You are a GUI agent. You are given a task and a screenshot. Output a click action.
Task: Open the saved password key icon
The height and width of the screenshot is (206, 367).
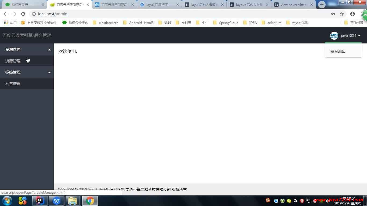coord(333,14)
